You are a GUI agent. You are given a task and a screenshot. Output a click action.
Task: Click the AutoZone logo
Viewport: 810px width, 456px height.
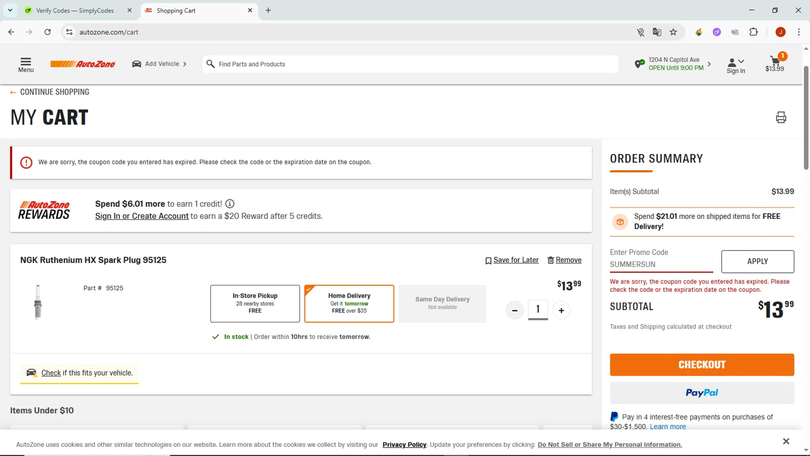pos(83,64)
